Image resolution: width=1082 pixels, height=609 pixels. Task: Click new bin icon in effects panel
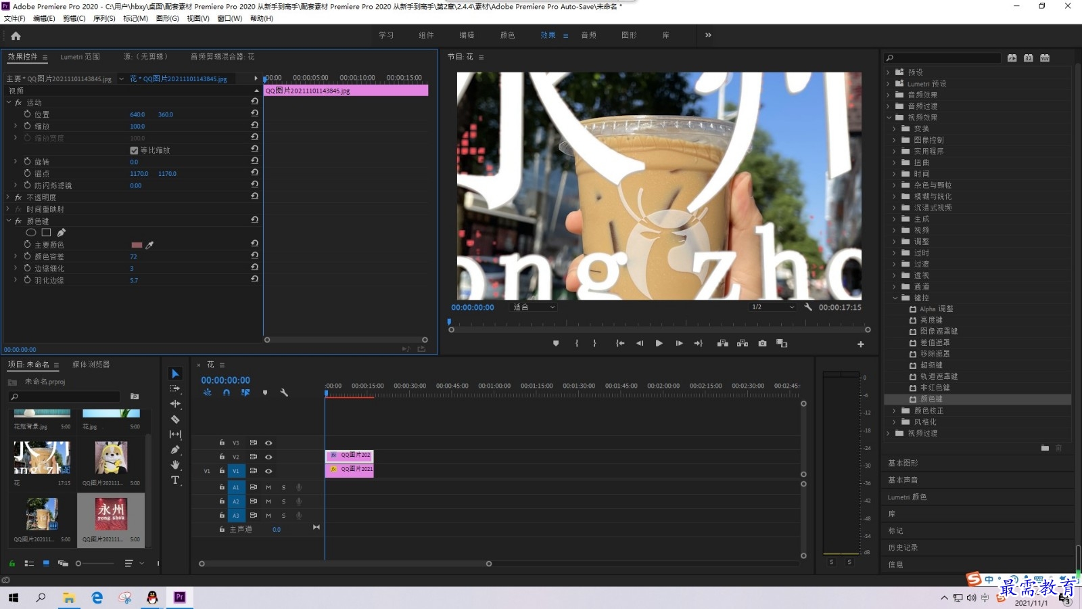click(1045, 448)
